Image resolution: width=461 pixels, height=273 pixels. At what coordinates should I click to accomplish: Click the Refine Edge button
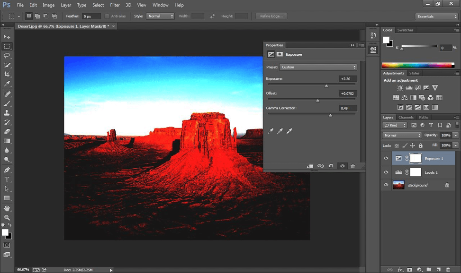(269, 16)
